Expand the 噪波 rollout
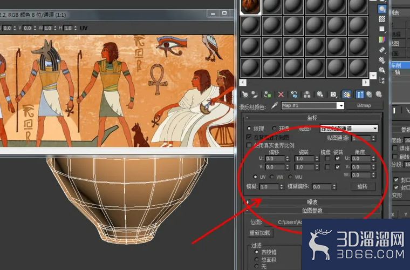Screen dimensions: 410x270 [312, 202]
